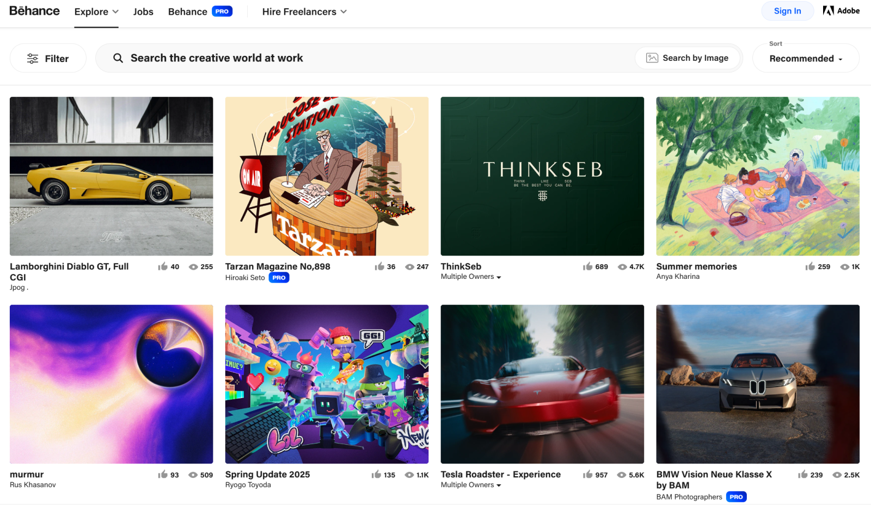This screenshot has height=505, width=871.
Task: Click PRO badge next to Hiroaki Seto
Action: click(x=279, y=278)
